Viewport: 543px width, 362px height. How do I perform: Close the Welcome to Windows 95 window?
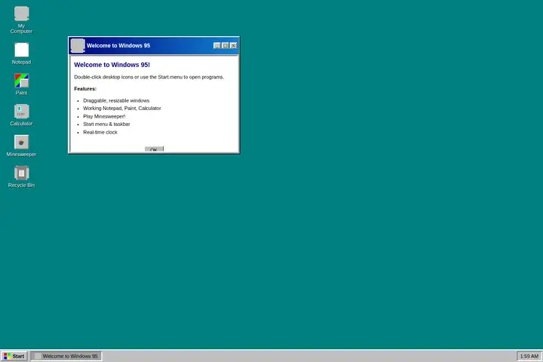(x=233, y=46)
